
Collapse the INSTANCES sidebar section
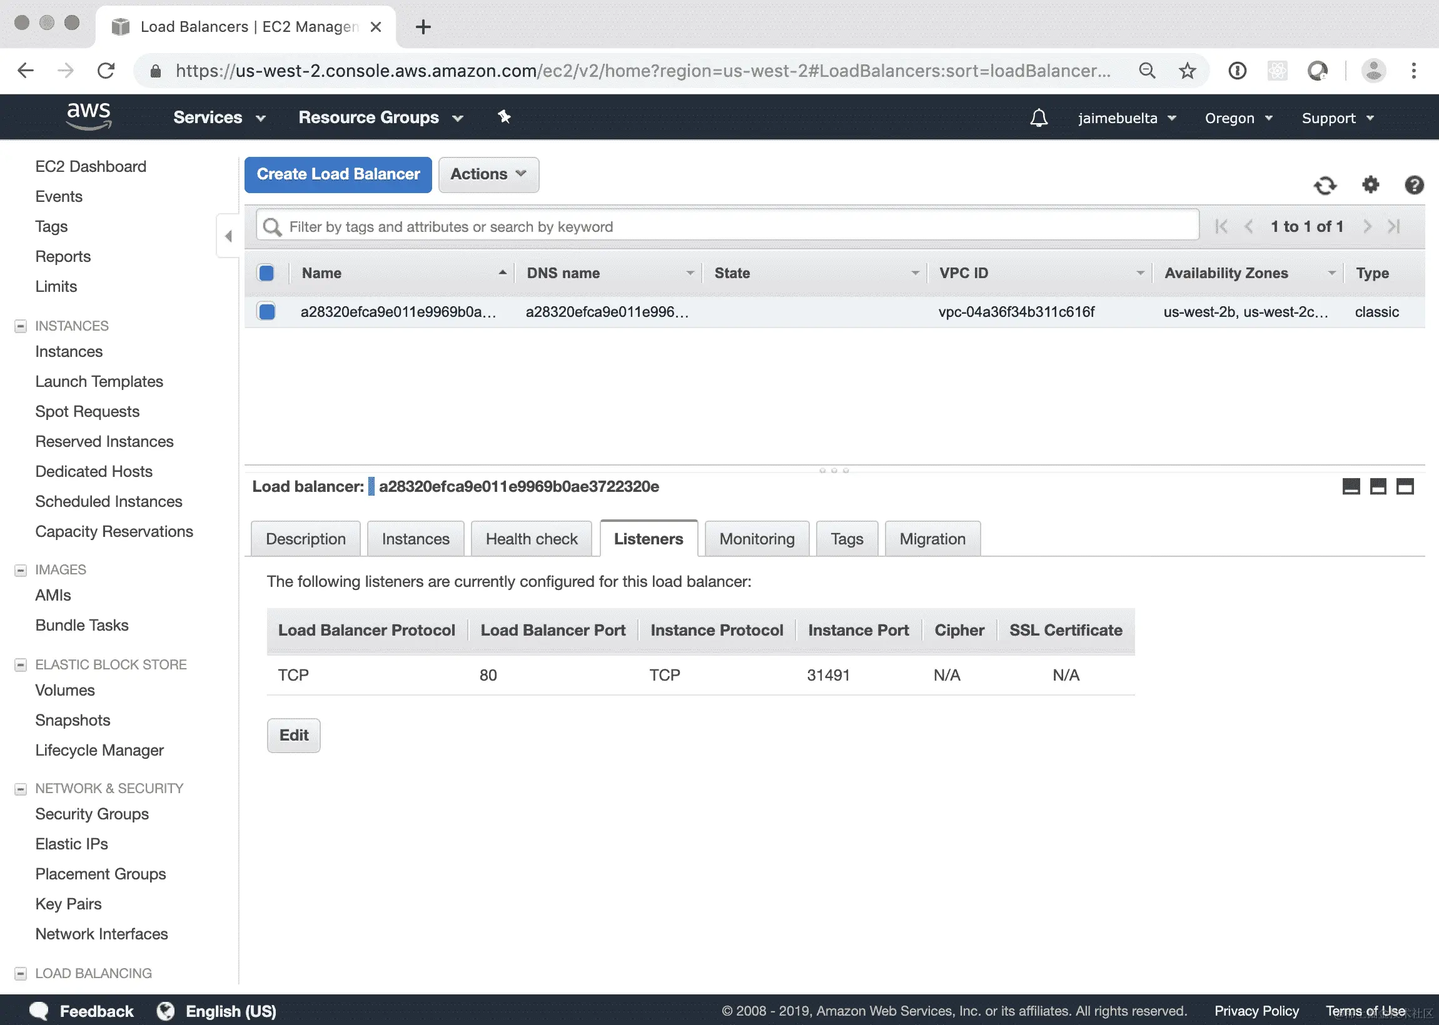21,326
